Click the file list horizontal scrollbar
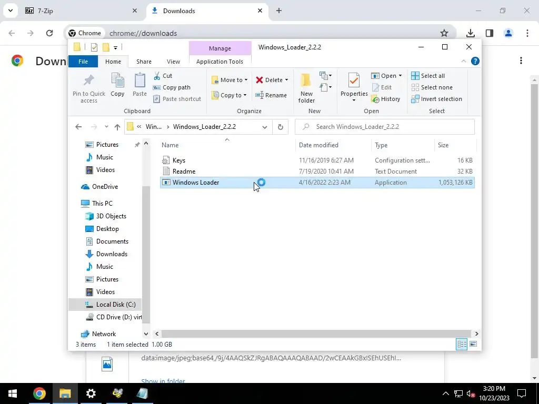The width and height of the screenshot is (539, 404). (x=316, y=334)
